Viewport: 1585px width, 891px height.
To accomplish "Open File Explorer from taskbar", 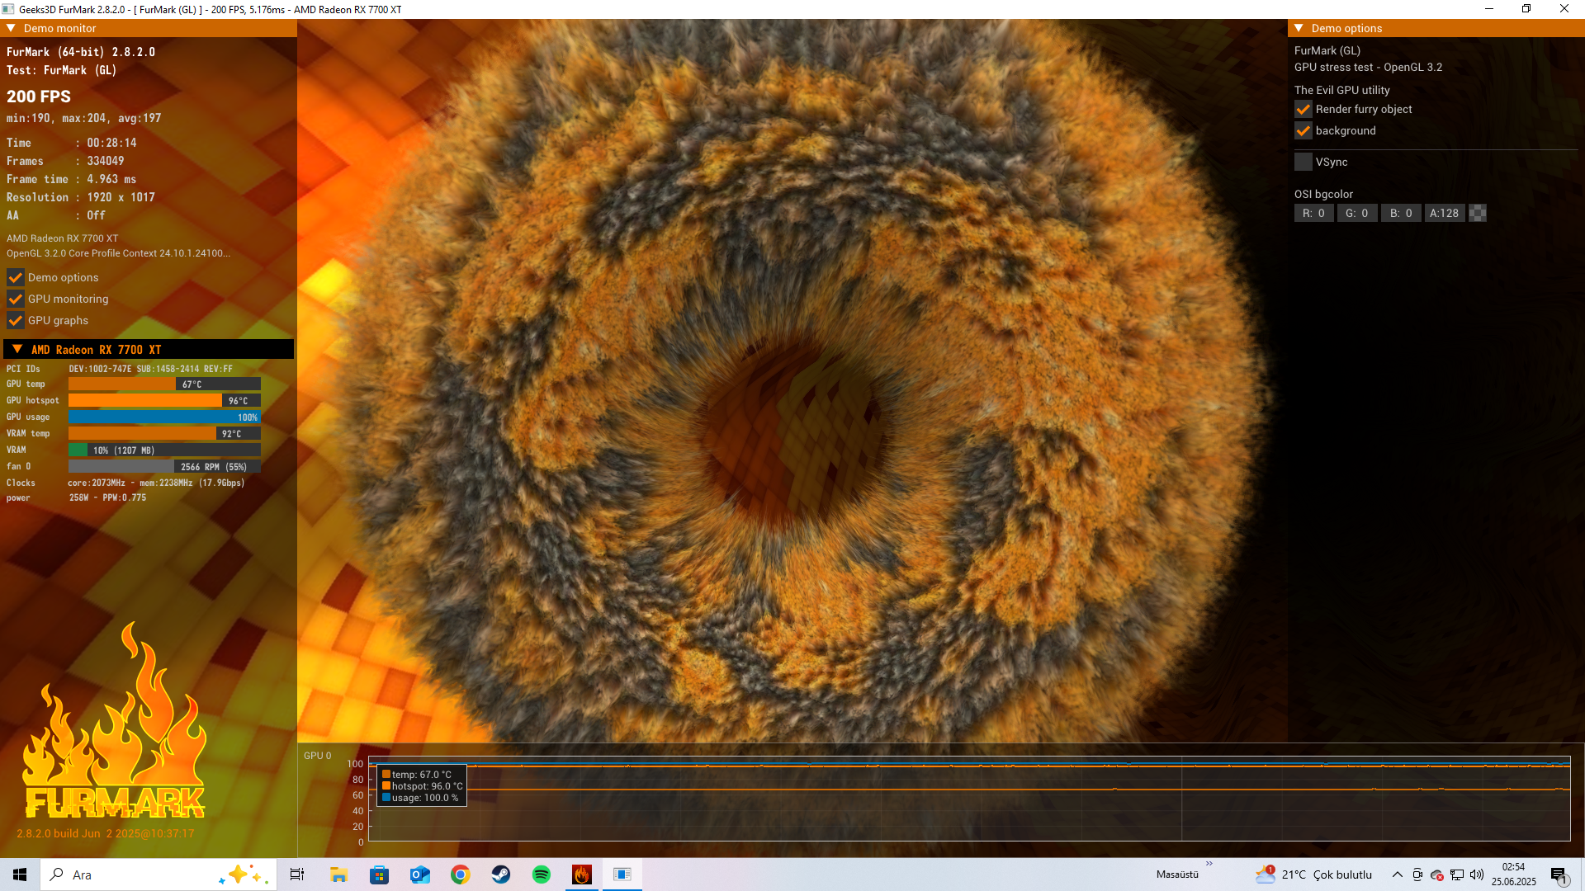I will pyautogui.click(x=338, y=874).
